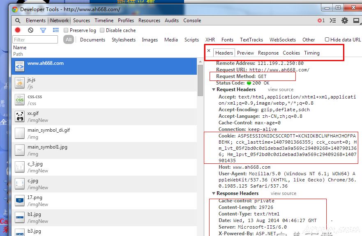Collapse the Response Headers section
This screenshot has height=236, width=362.
(x=214, y=193)
